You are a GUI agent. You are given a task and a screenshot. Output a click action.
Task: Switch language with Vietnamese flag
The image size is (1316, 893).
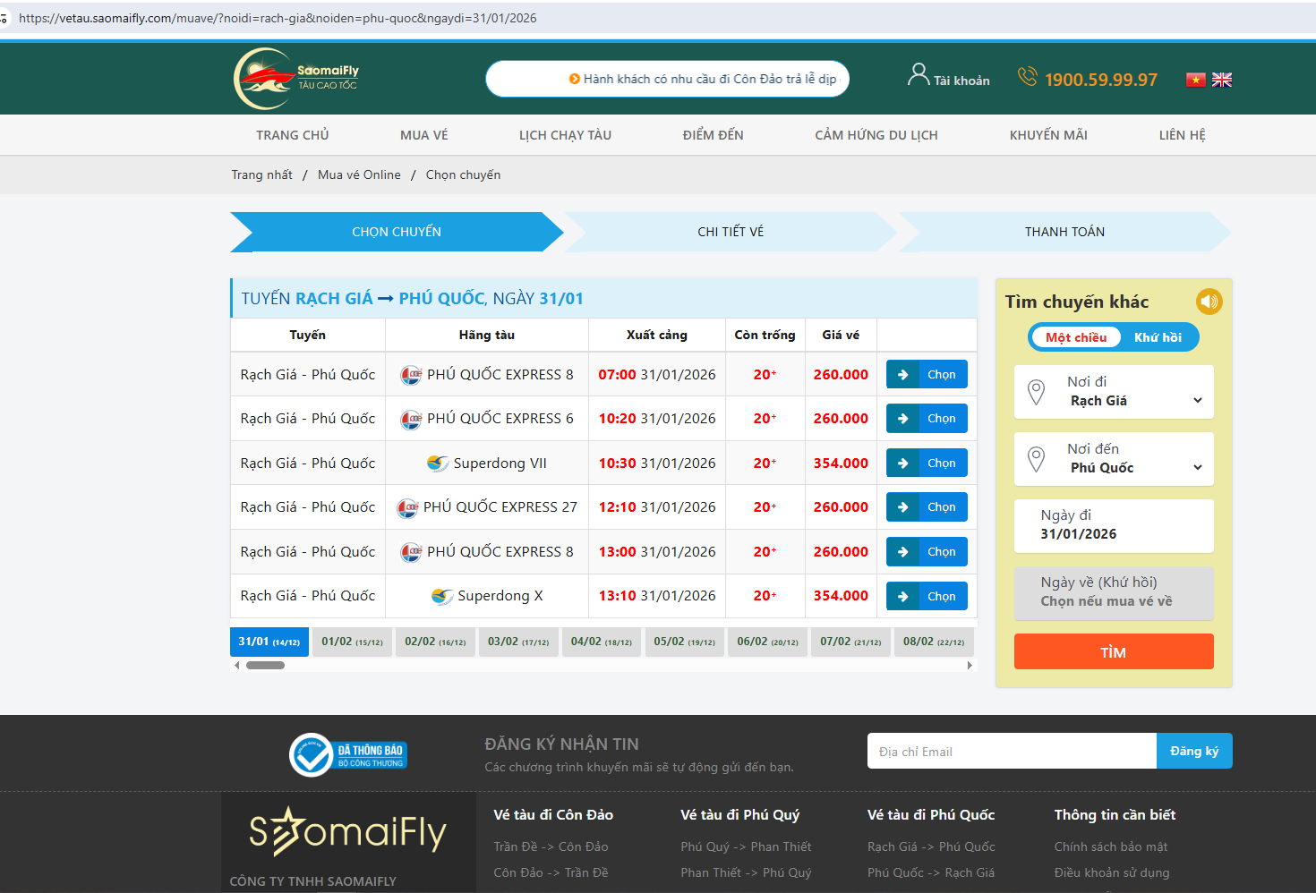point(1195,80)
